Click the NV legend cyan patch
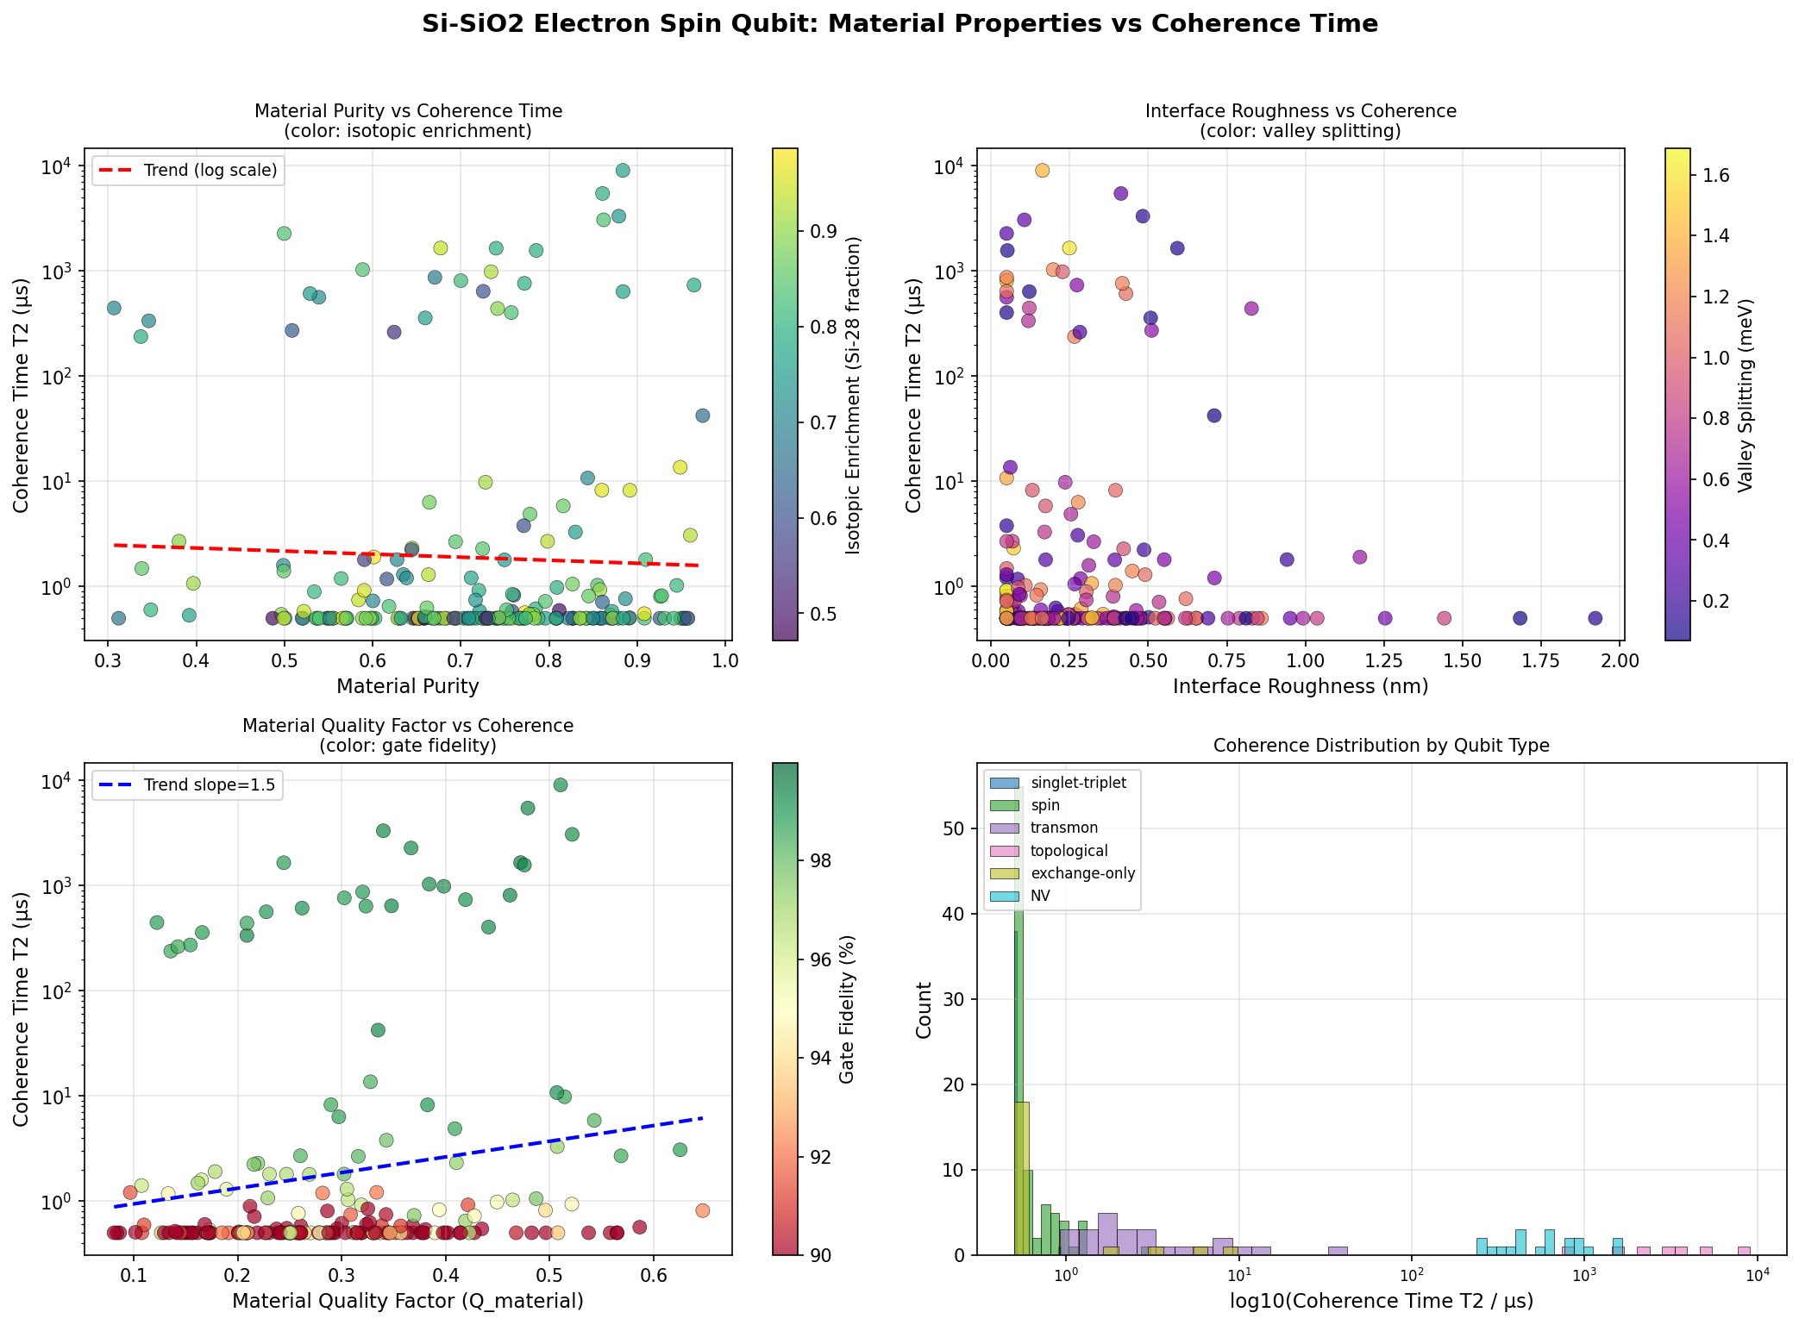 1005,896
